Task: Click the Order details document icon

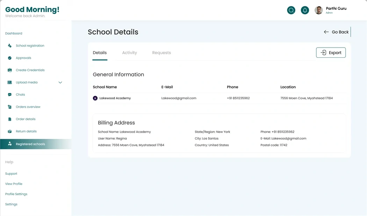Action: tap(9, 119)
